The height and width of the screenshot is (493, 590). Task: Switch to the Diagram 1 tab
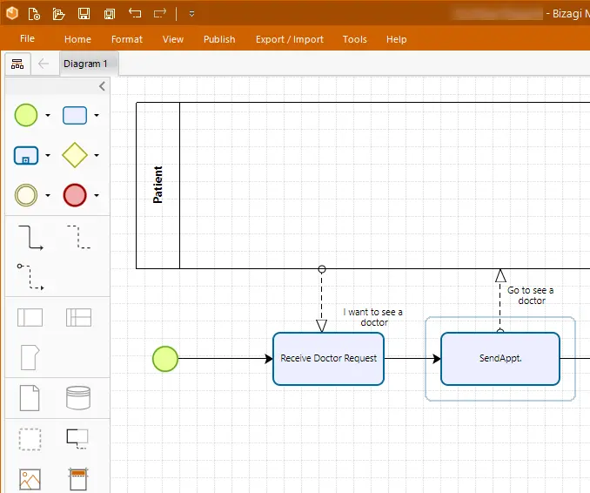[85, 64]
